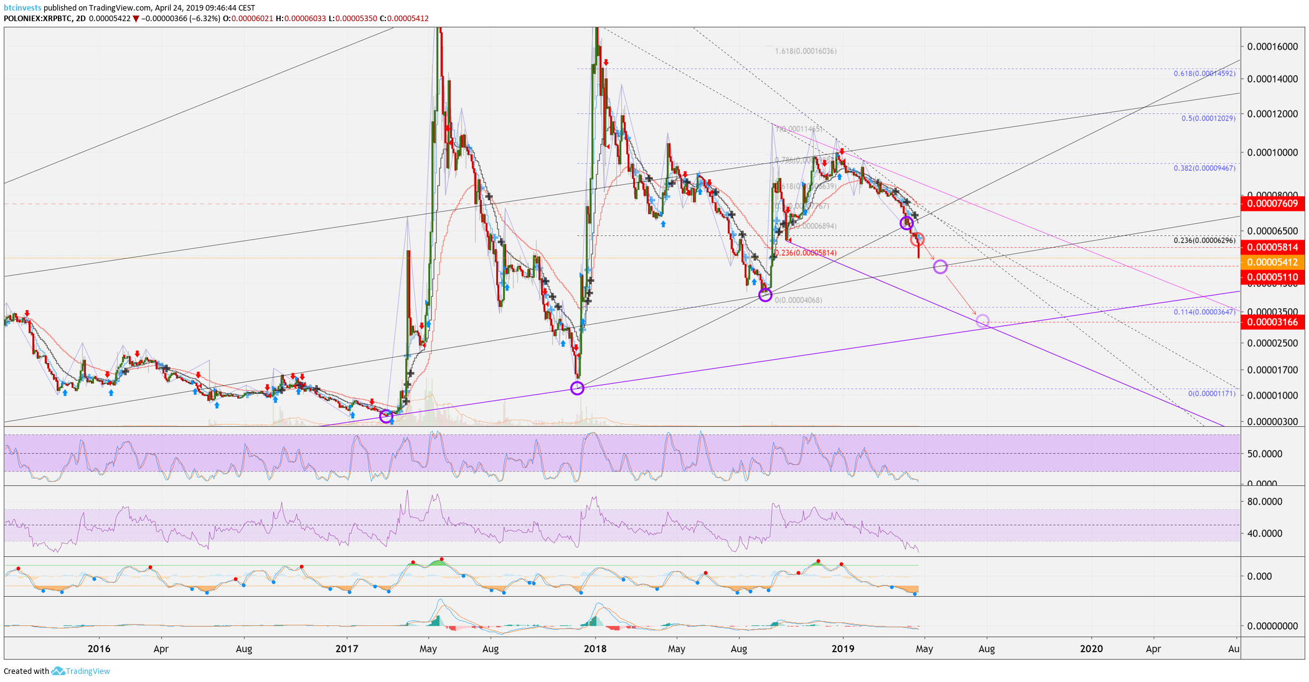Click the 50.0000 level on stochastic pane
This screenshot has height=682, width=1309.
[x=1265, y=454]
